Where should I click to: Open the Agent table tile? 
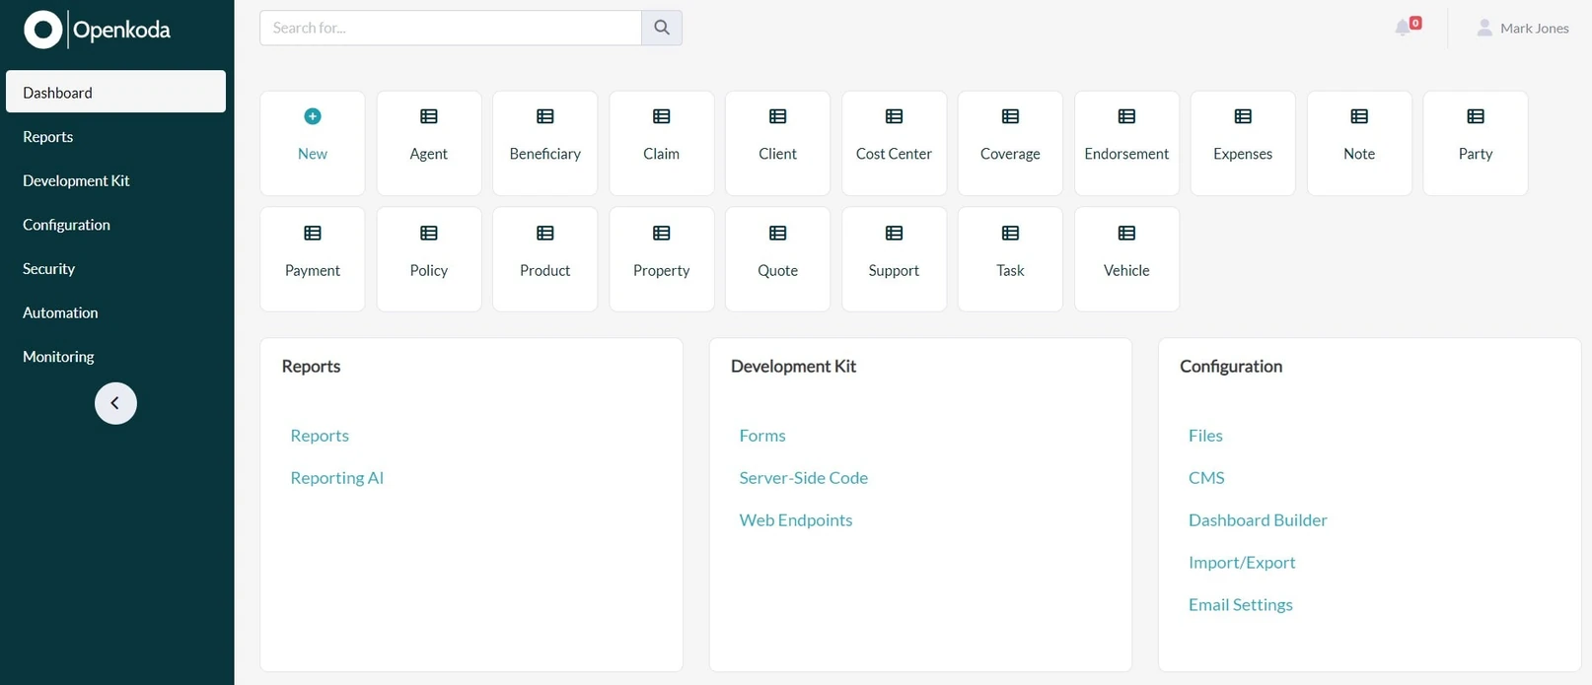[x=429, y=143]
